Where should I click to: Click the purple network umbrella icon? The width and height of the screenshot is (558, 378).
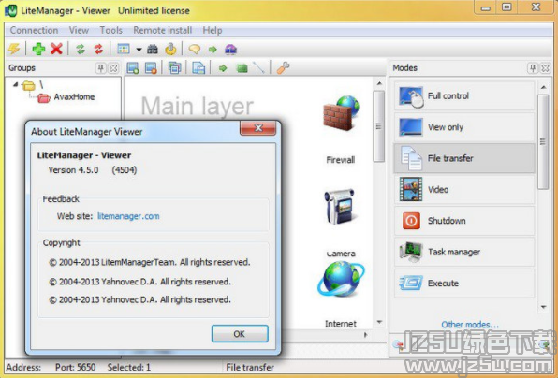click(230, 49)
